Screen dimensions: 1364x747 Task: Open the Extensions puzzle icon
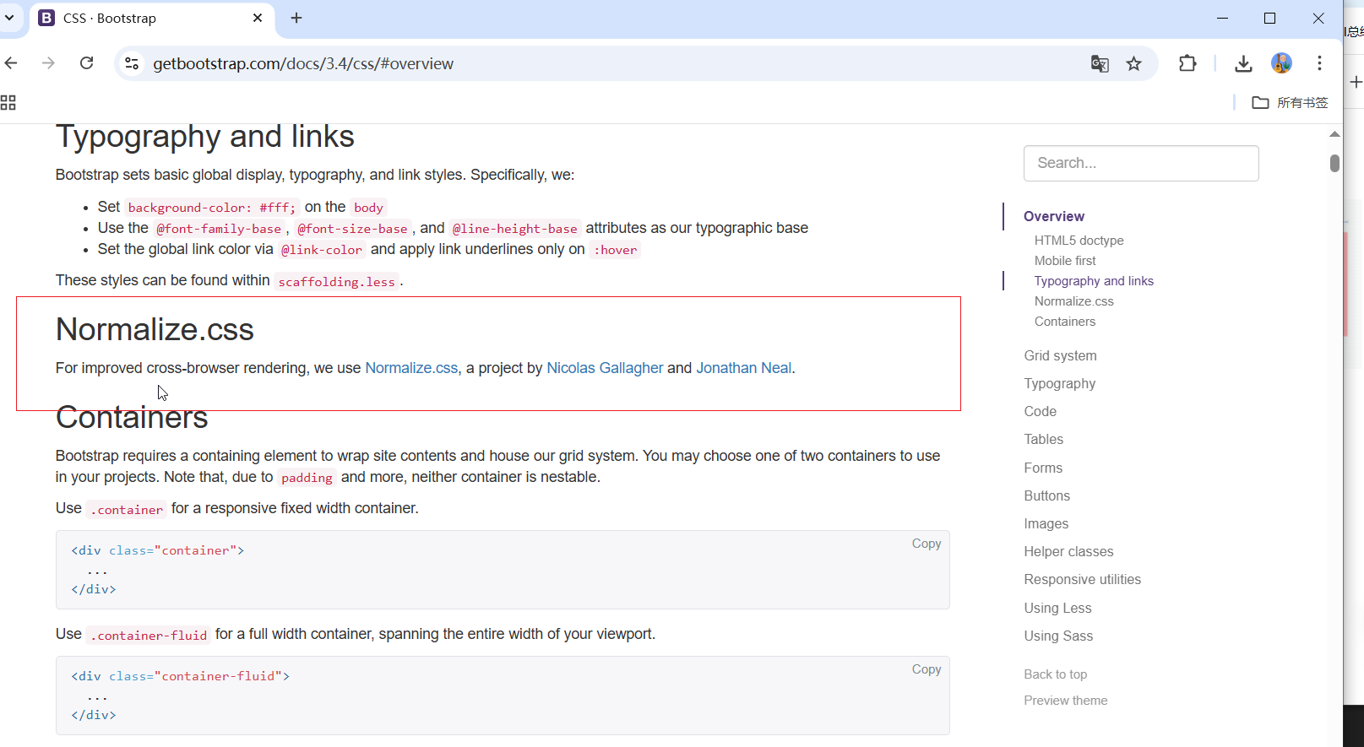click(1187, 63)
